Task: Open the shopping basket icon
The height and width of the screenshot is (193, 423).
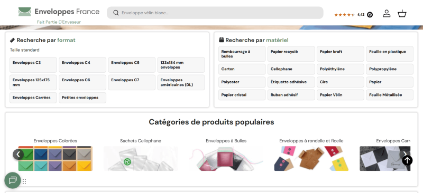Action: pos(402,14)
